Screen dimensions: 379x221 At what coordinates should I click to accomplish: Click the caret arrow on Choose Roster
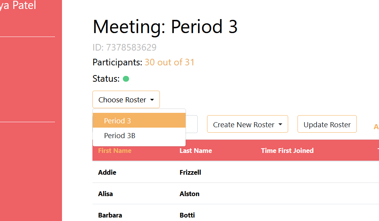point(152,100)
